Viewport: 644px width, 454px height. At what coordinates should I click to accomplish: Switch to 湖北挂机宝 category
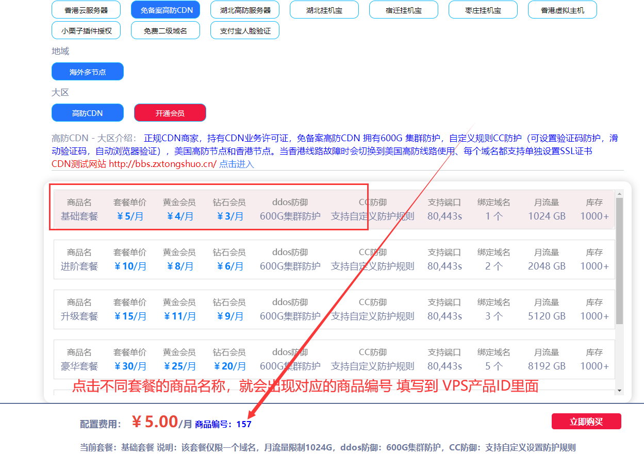[x=324, y=10]
